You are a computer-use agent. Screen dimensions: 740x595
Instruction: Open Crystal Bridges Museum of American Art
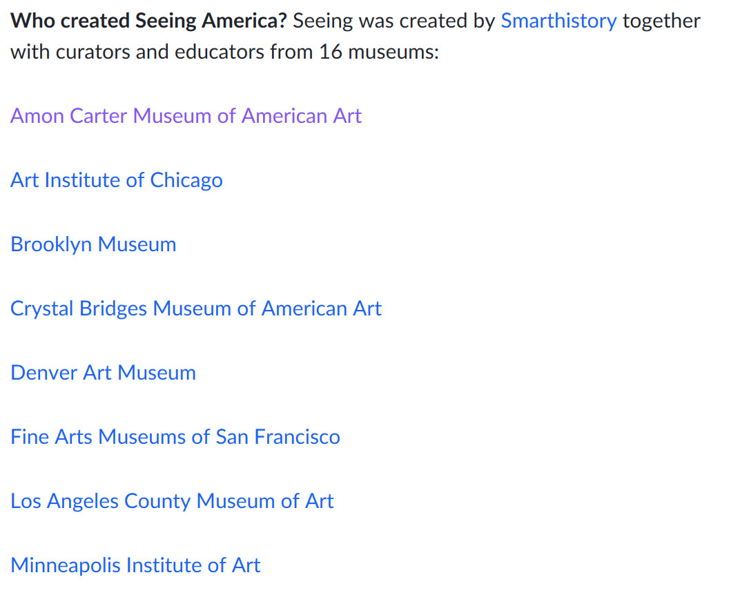(196, 309)
